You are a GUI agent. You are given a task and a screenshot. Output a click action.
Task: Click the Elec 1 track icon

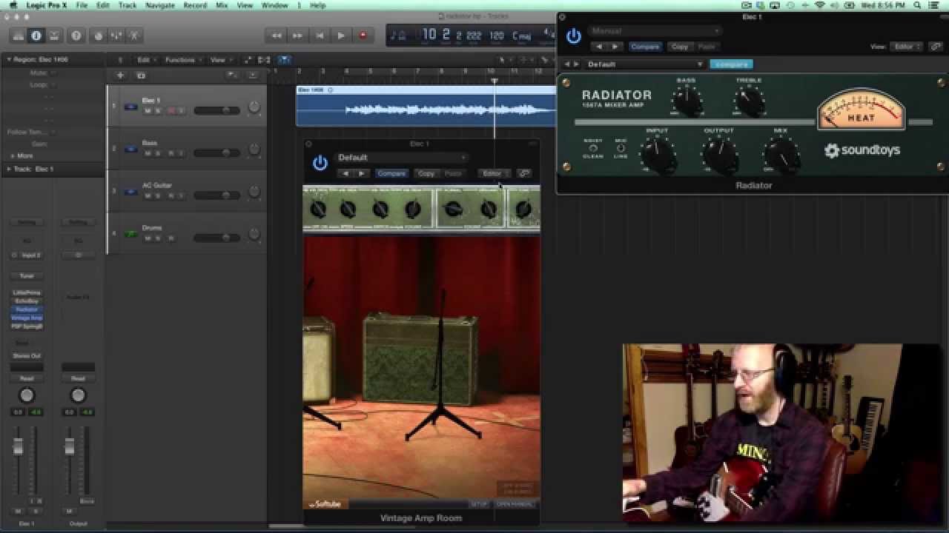130,107
